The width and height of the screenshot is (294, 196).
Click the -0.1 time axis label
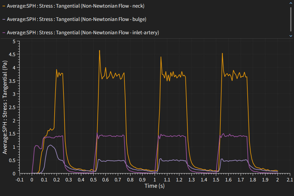[19, 180]
